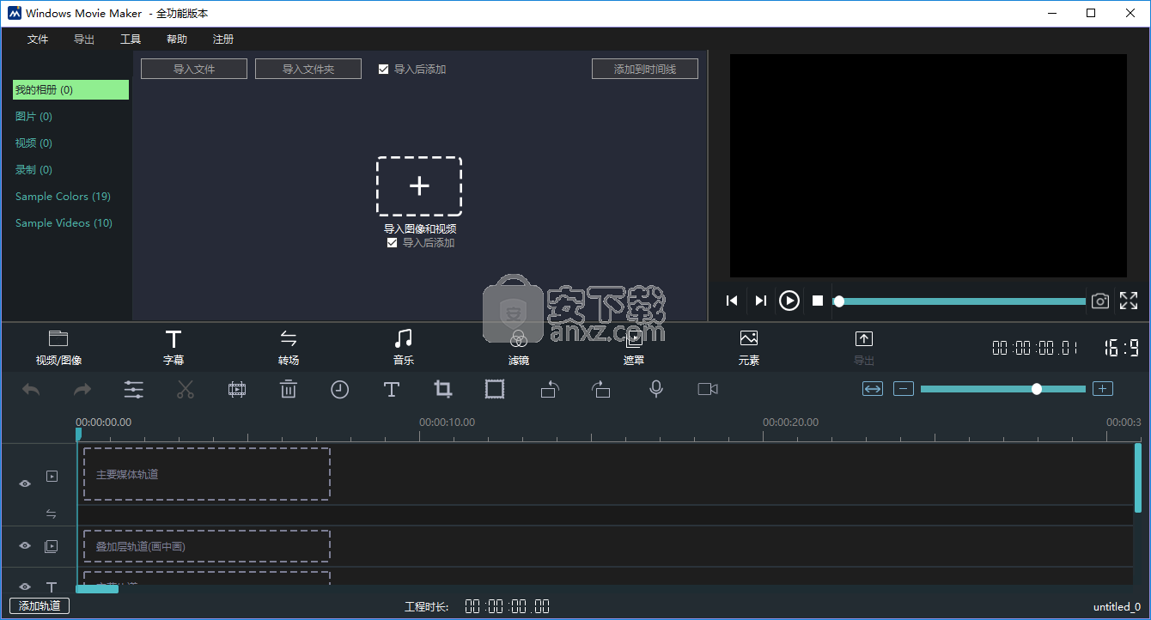Select 视频 (0) category
The image size is (1151, 620).
click(x=33, y=143)
